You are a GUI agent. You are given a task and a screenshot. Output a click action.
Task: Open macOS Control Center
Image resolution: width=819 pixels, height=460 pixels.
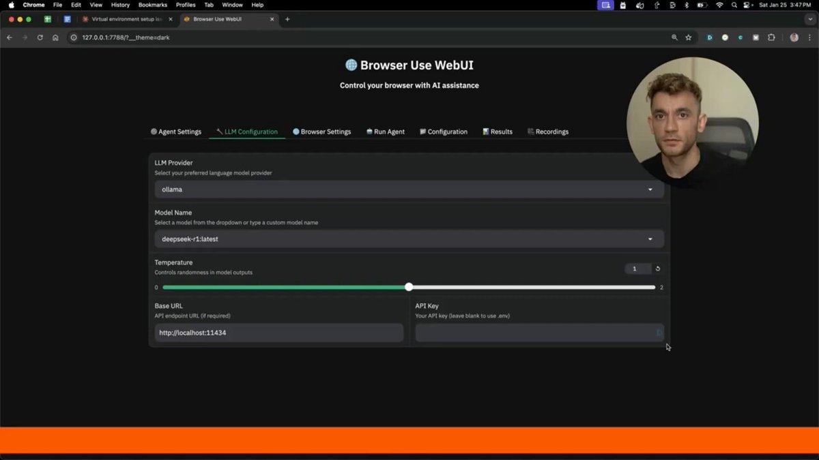(748, 5)
